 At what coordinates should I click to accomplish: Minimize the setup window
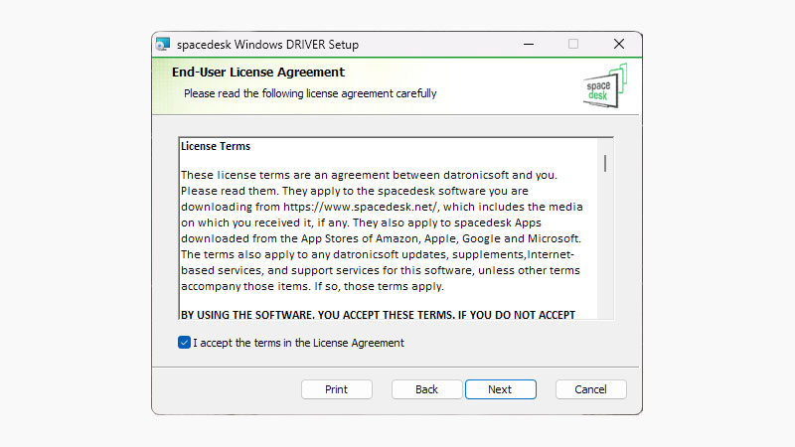tap(529, 44)
